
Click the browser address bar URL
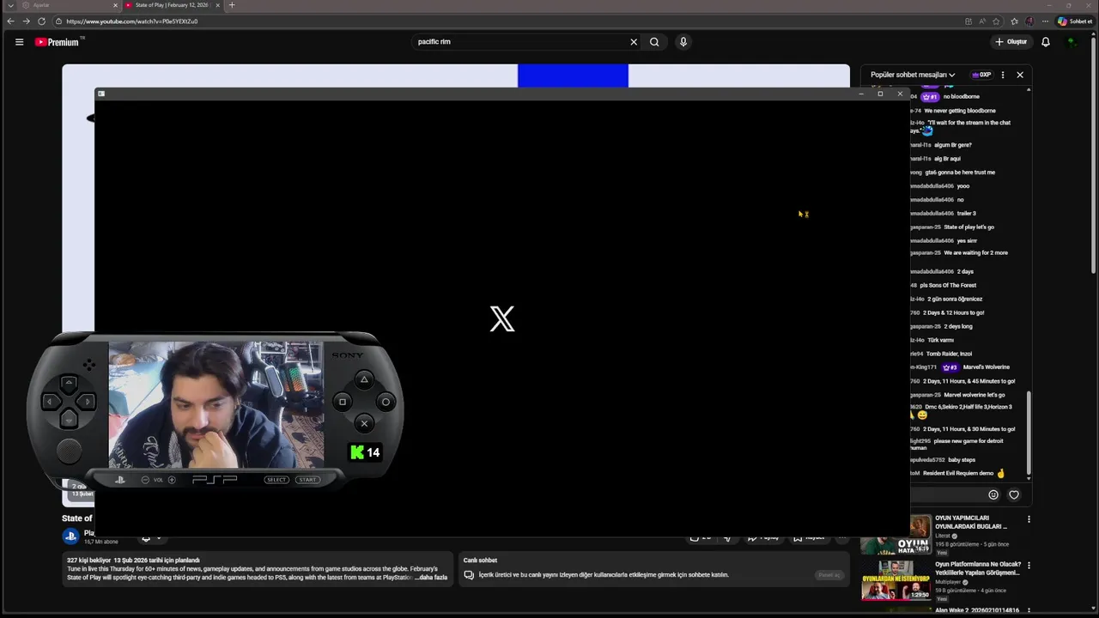coord(131,21)
